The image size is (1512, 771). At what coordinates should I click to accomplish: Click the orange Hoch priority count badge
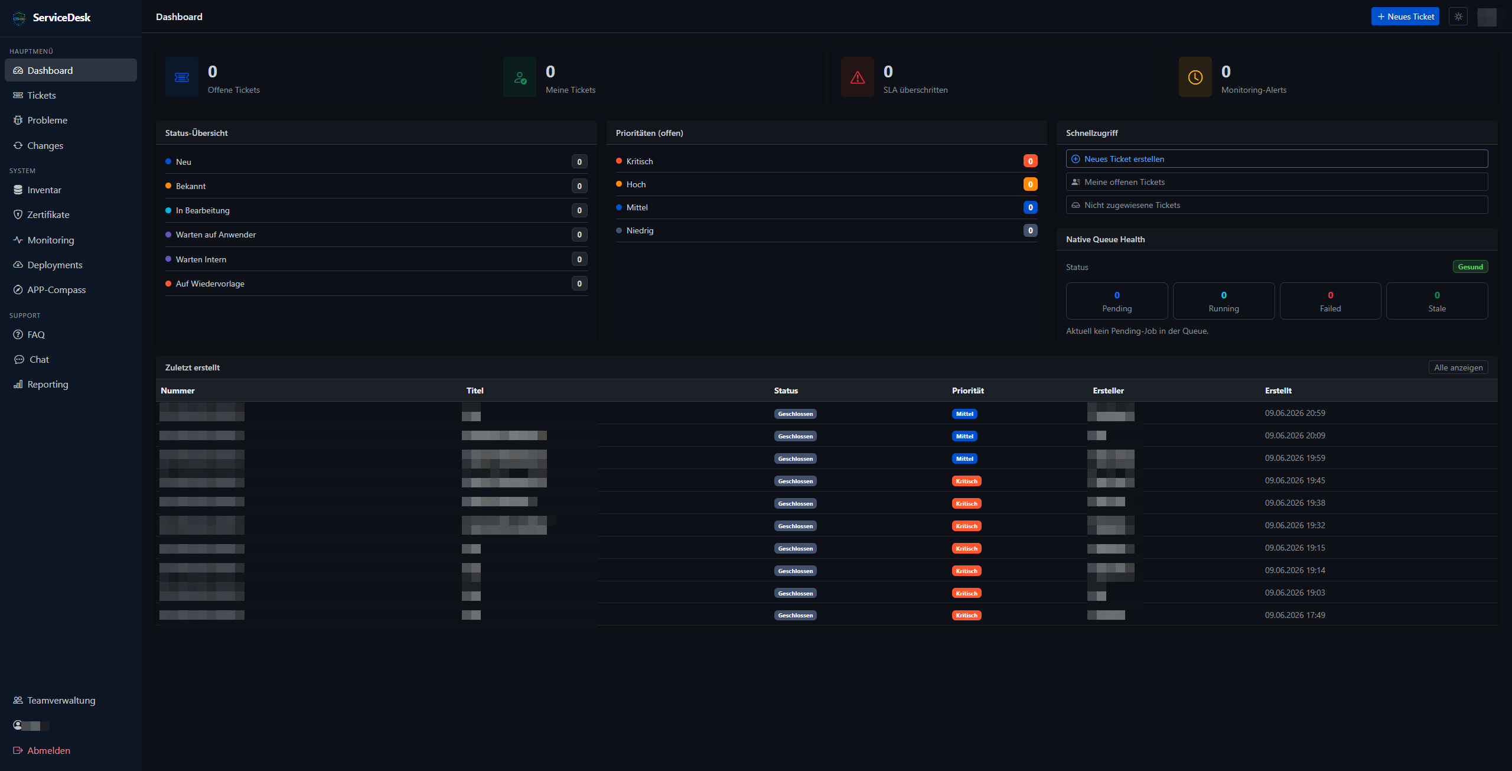(1030, 184)
